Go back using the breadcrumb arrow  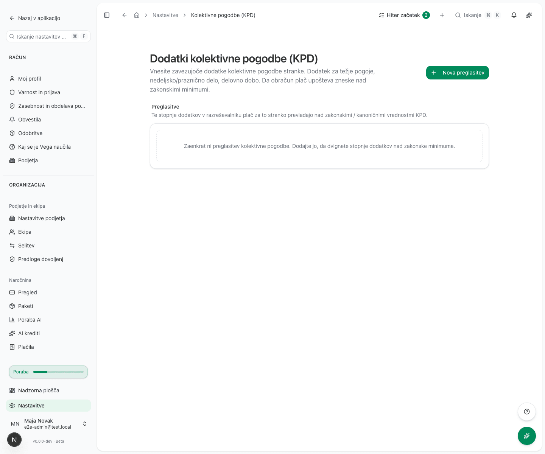point(124,15)
